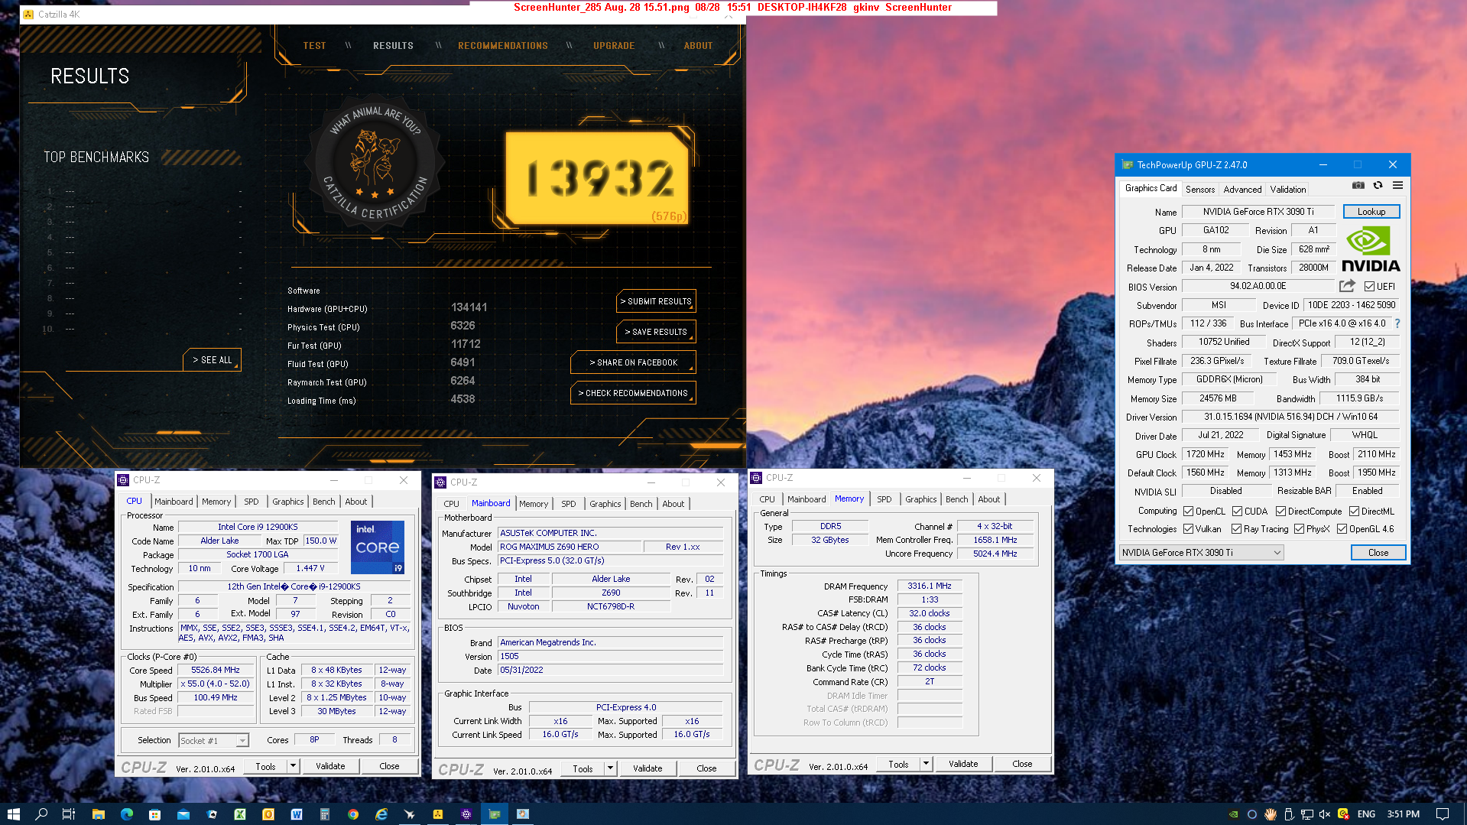Image resolution: width=1467 pixels, height=825 pixels.
Task: Launch Microsoft Edge from taskbar
Action: (x=126, y=814)
